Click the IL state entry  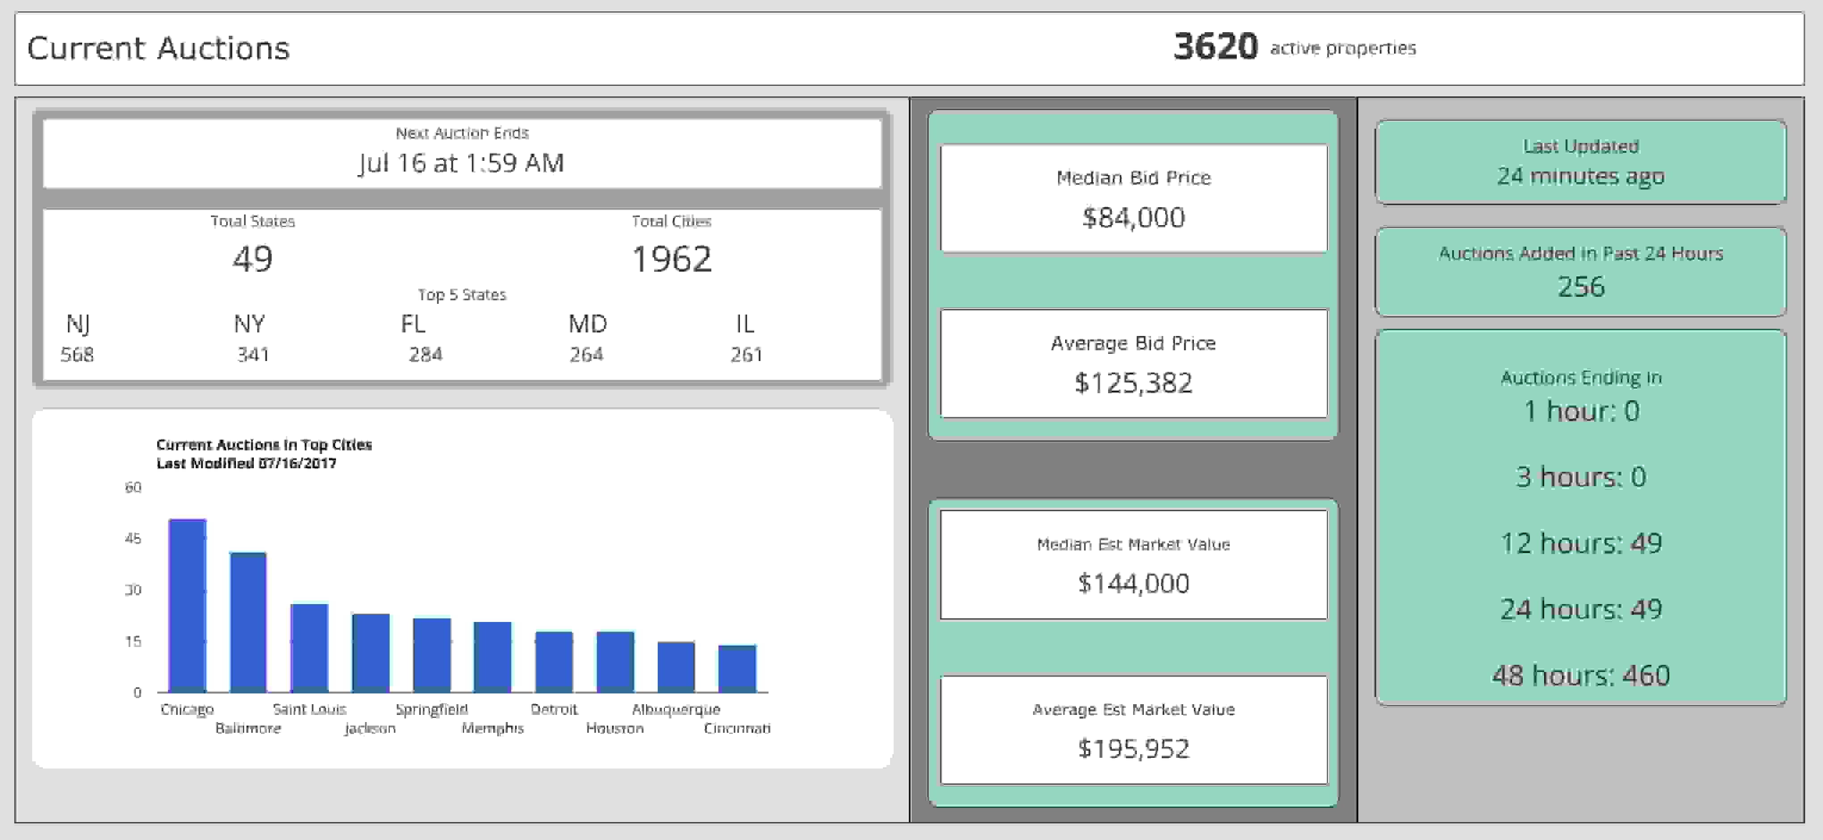coord(744,324)
